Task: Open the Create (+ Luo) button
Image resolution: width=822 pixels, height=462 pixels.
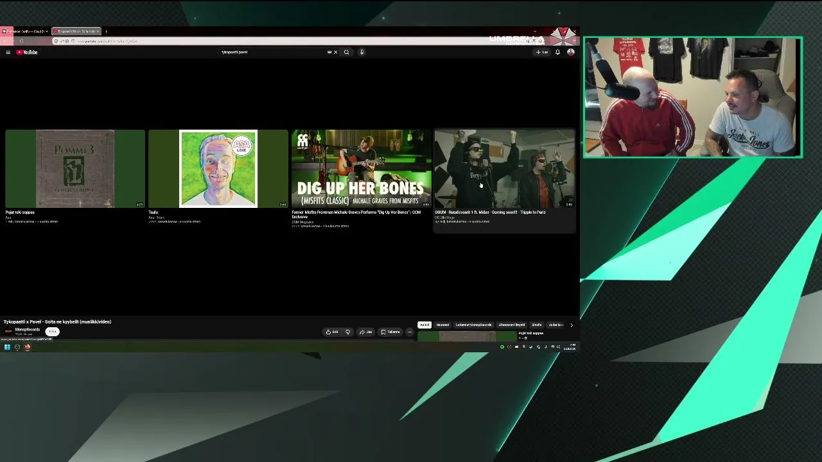Action: click(543, 52)
